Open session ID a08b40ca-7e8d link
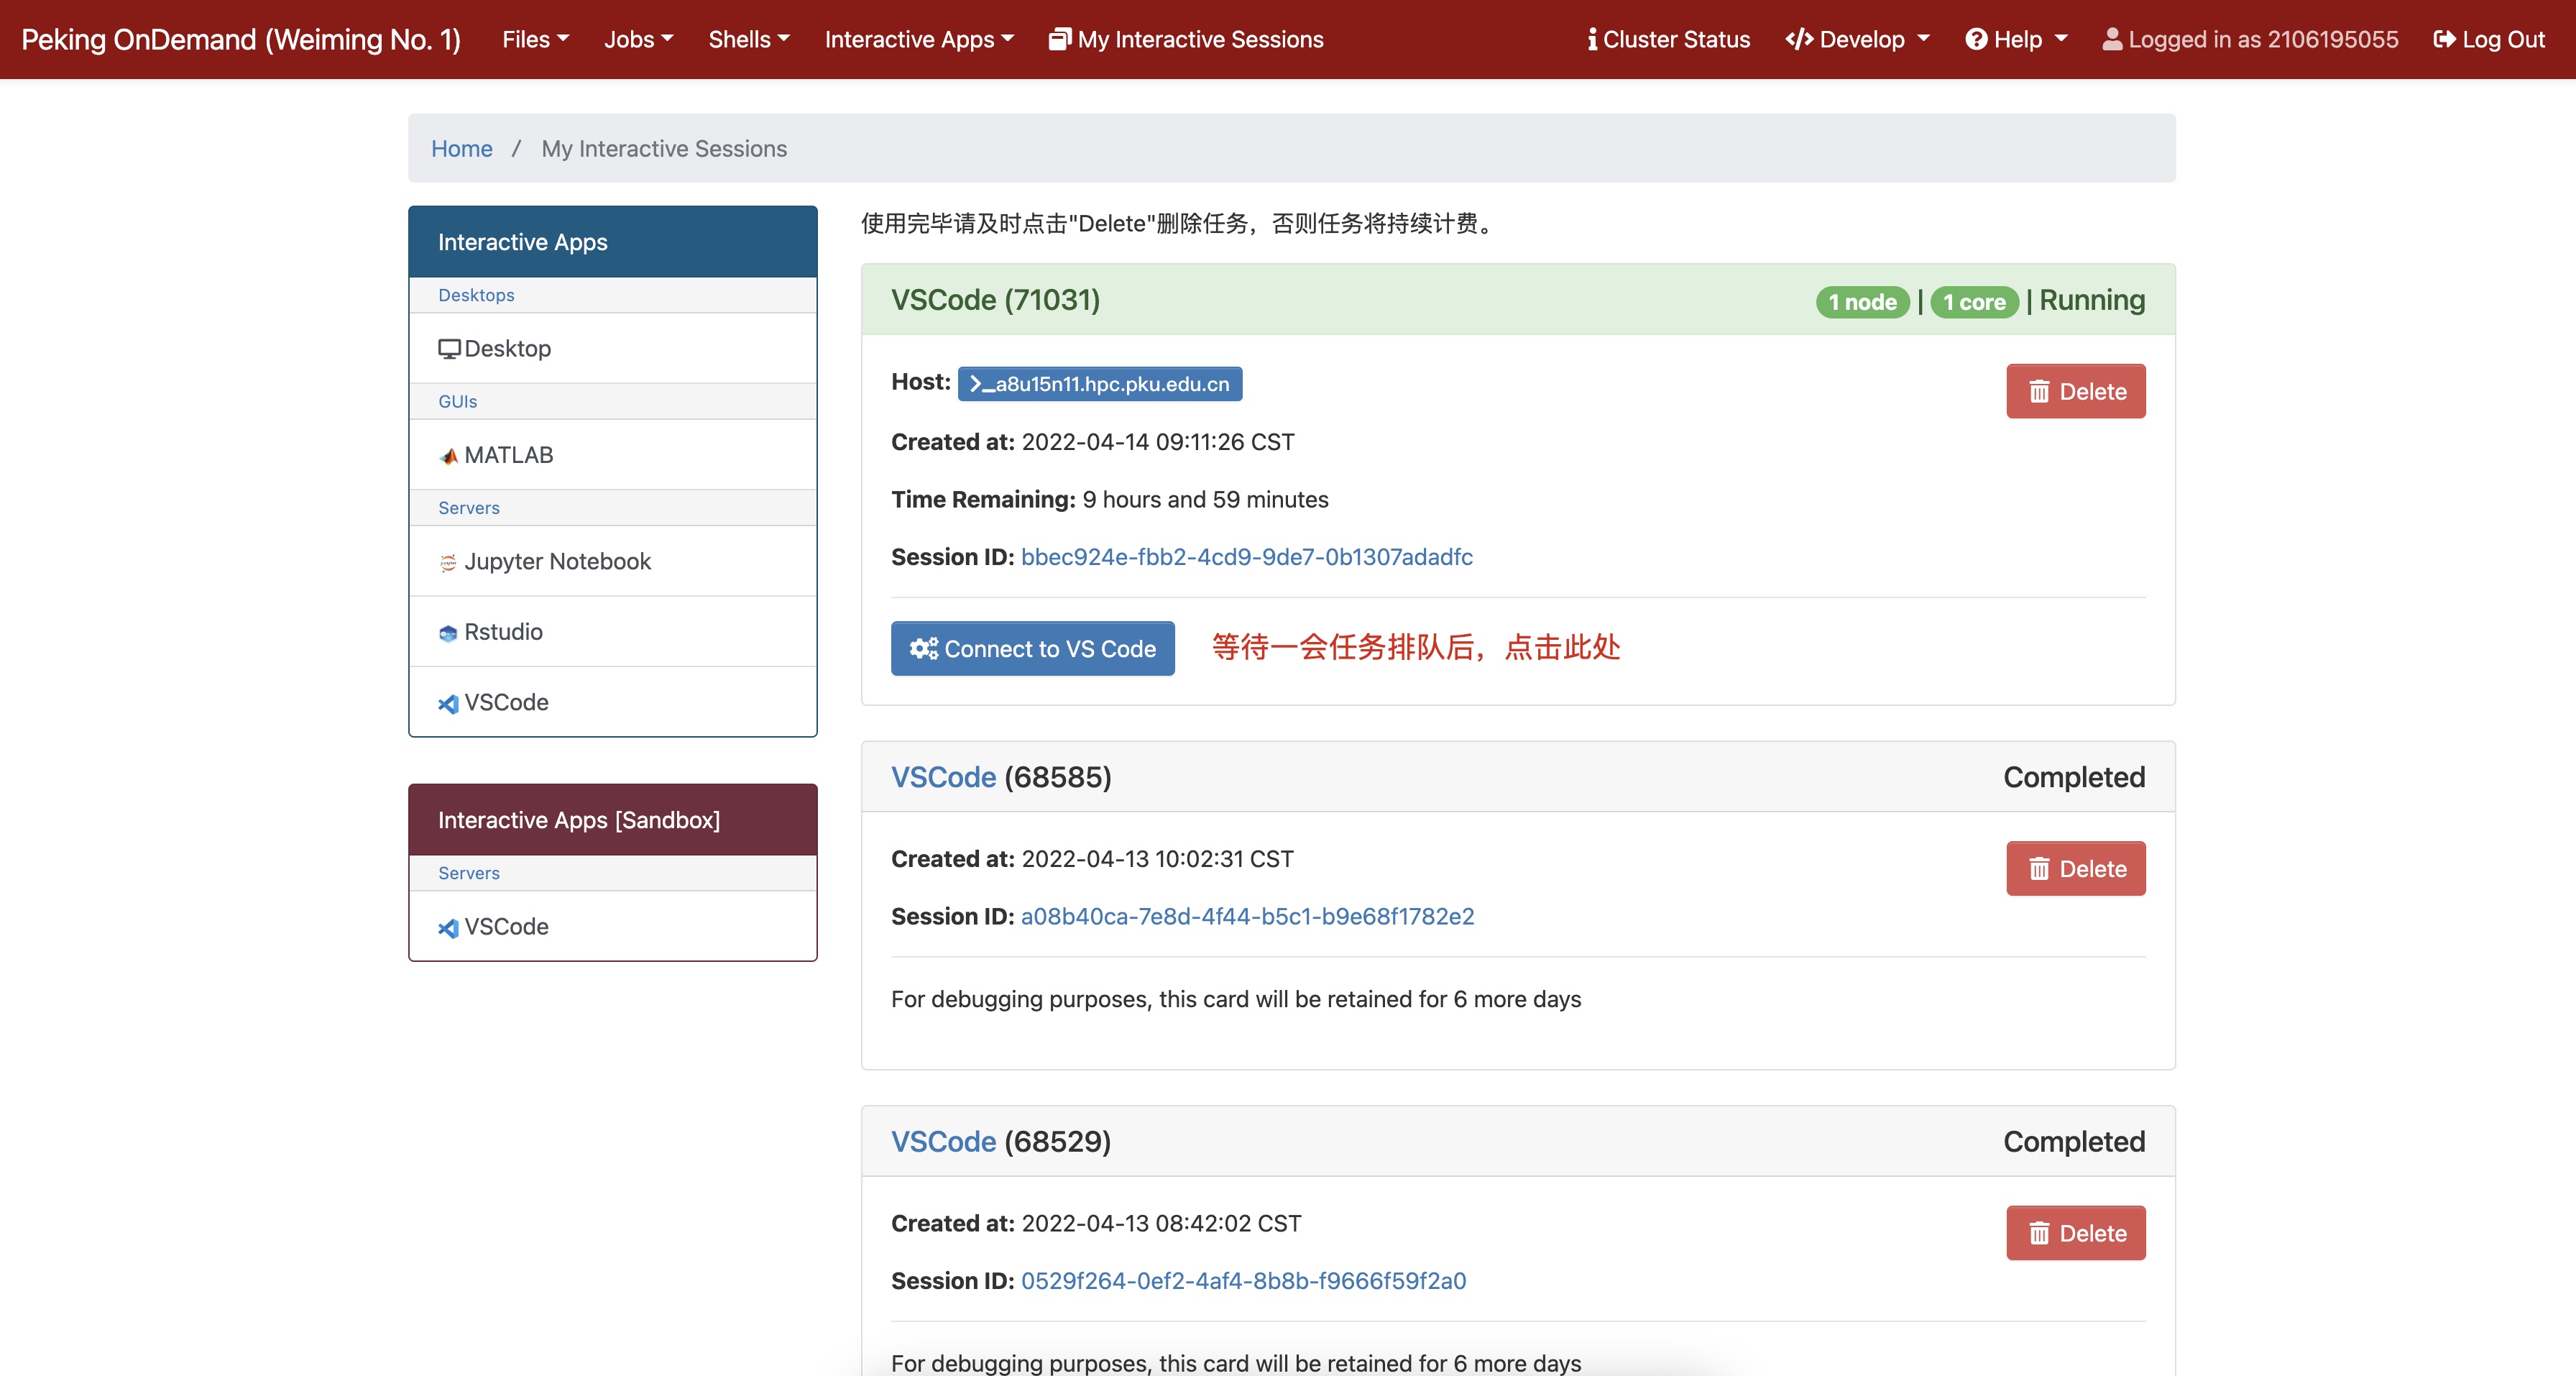The height and width of the screenshot is (1376, 2576). click(1248, 916)
